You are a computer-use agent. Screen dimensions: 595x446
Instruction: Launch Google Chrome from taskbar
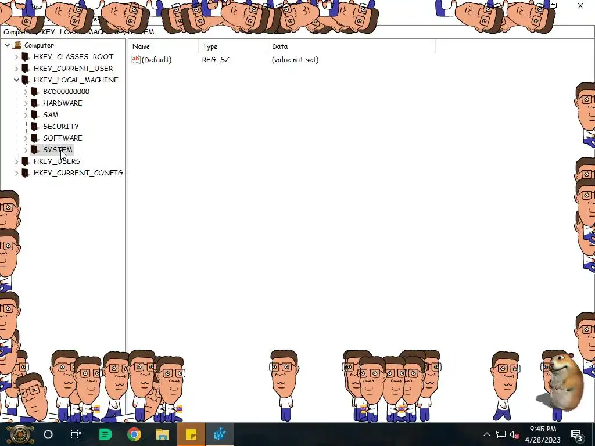pyautogui.click(x=134, y=434)
